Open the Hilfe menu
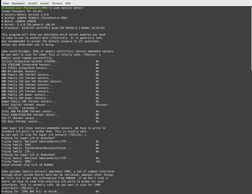Viewport: 252px width, 194px height. pyautogui.click(x=68, y=3)
